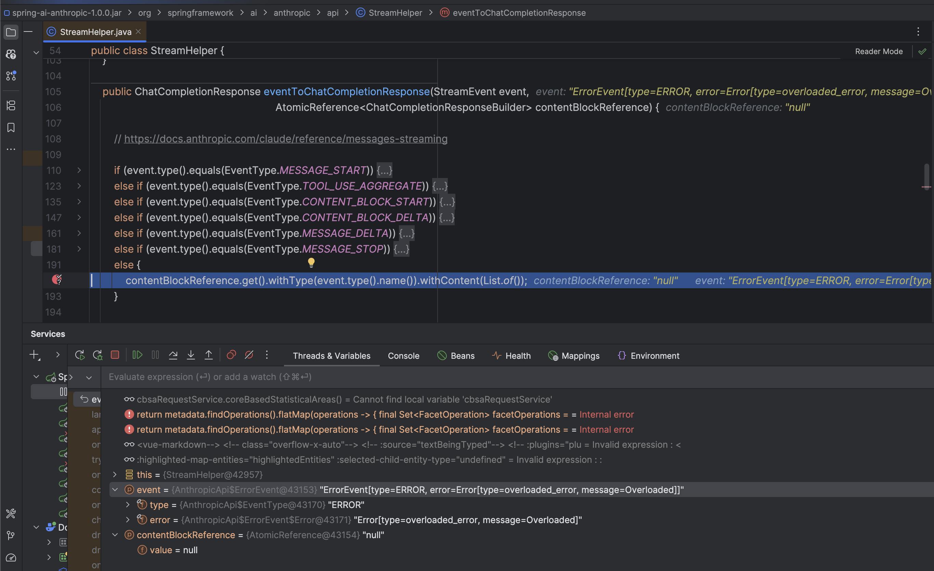Viewport: 934px width, 571px height.
Task: Collapse the Docker services tree node
Action: point(36,528)
